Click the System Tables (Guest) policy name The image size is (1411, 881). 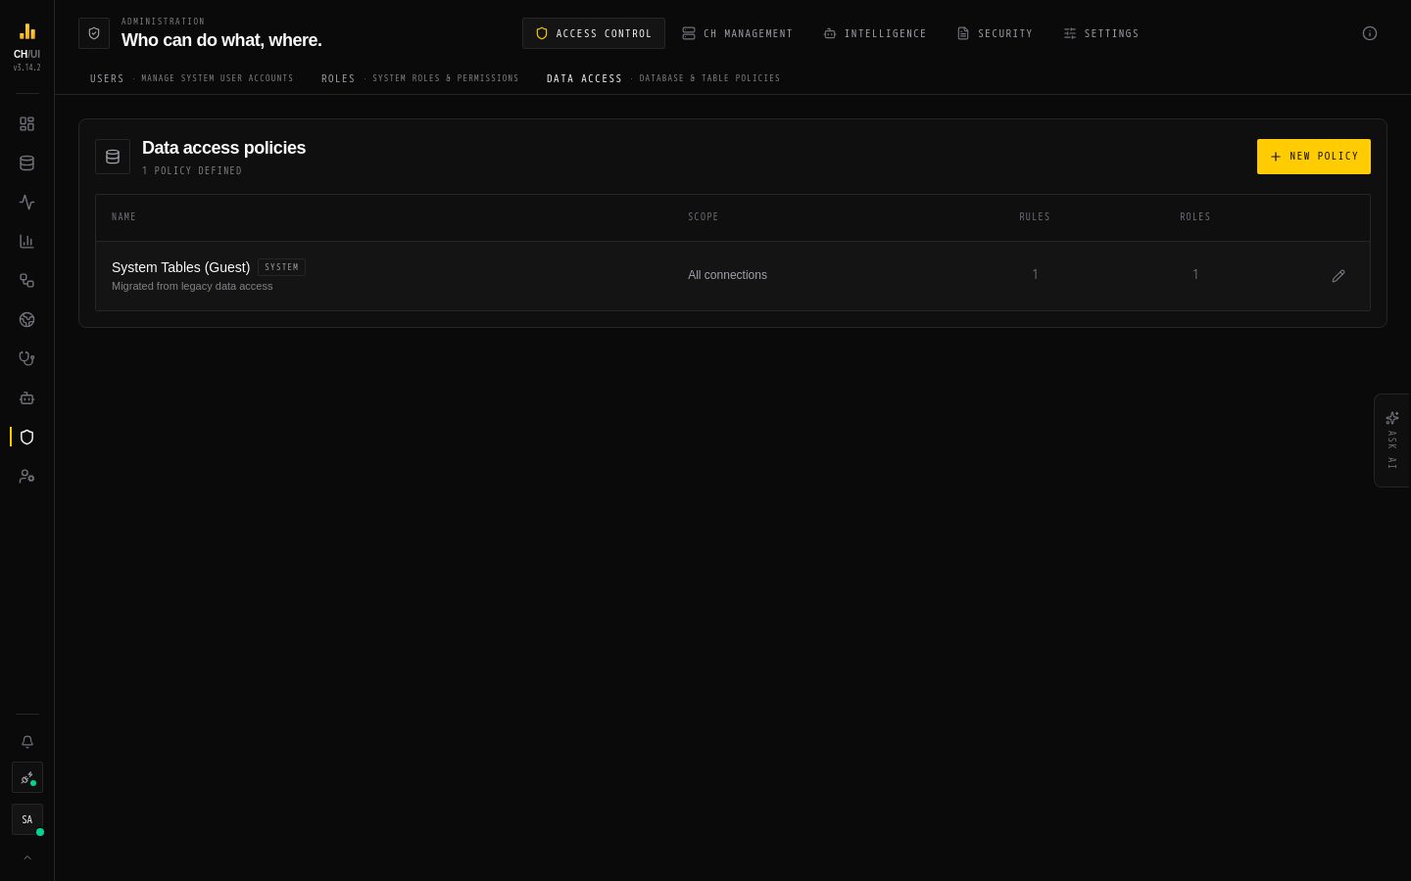(180, 267)
